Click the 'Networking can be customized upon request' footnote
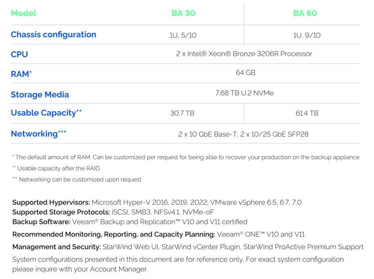This screenshot has height=279, width=374. tap(77, 179)
